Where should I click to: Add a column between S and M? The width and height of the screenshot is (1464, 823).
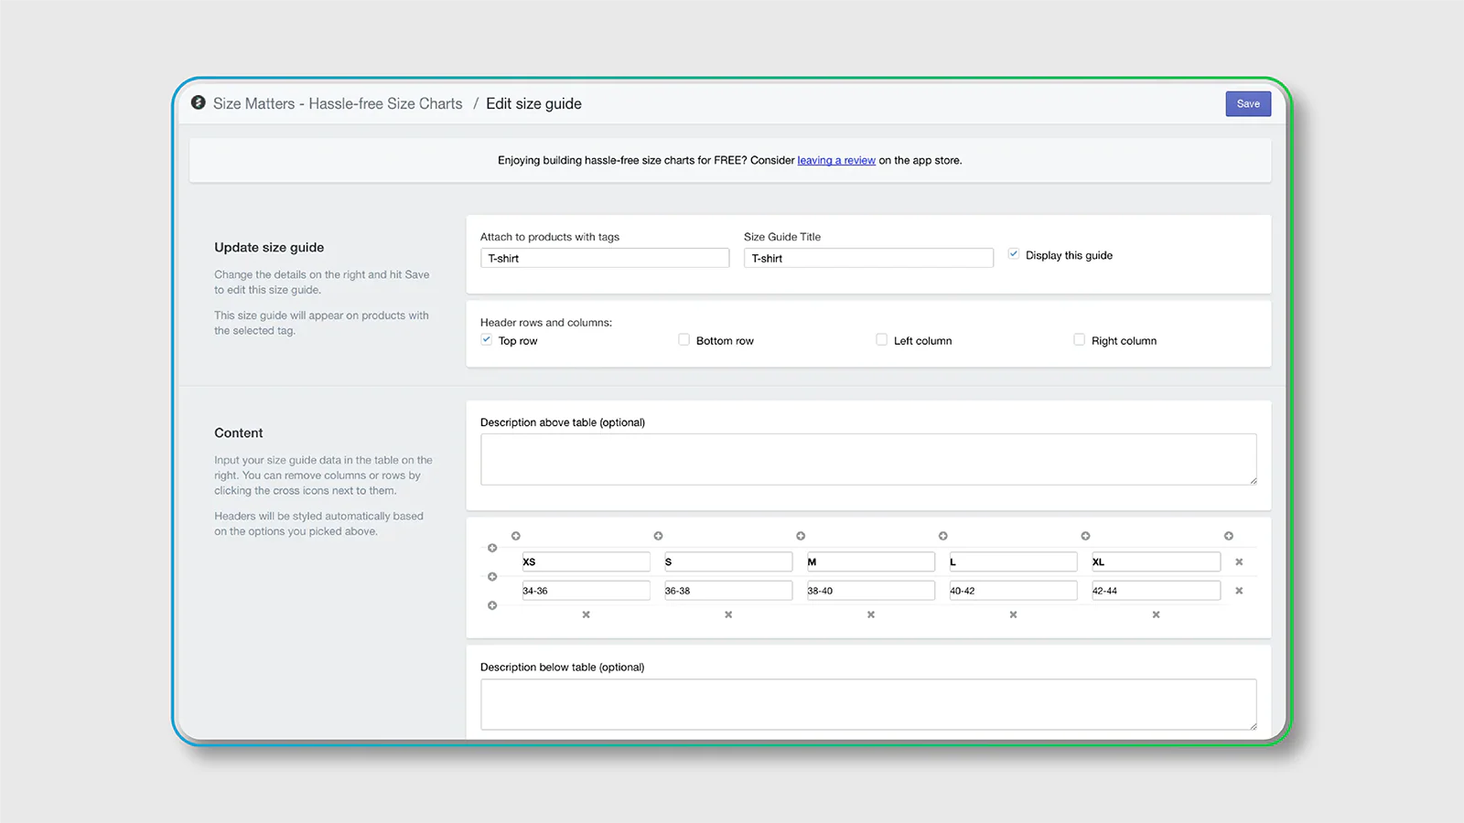coord(801,536)
